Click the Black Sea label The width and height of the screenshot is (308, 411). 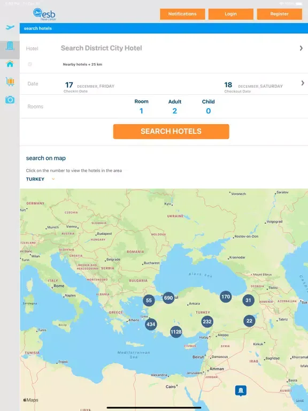(x=201, y=275)
